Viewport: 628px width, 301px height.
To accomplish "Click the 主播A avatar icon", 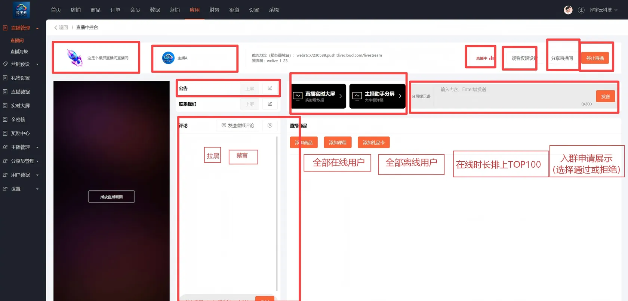I will pyautogui.click(x=168, y=58).
